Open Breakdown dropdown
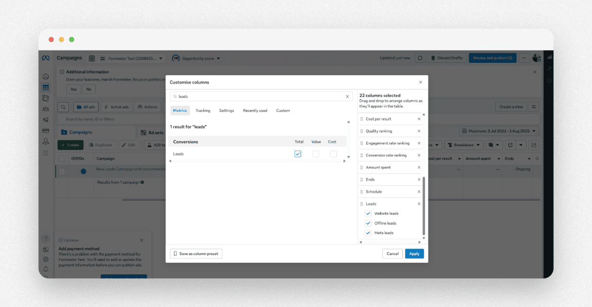 [x=464, y=145]
